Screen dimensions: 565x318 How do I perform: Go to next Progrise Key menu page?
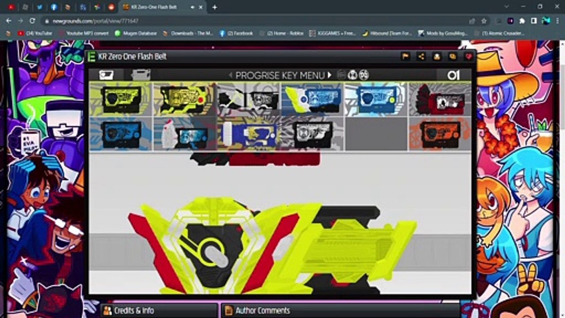(329, 75)
